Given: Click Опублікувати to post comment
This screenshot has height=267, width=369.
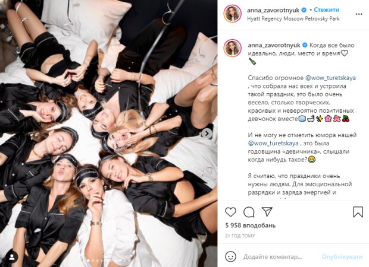Looking at the screenshot, I should point(342,256).
